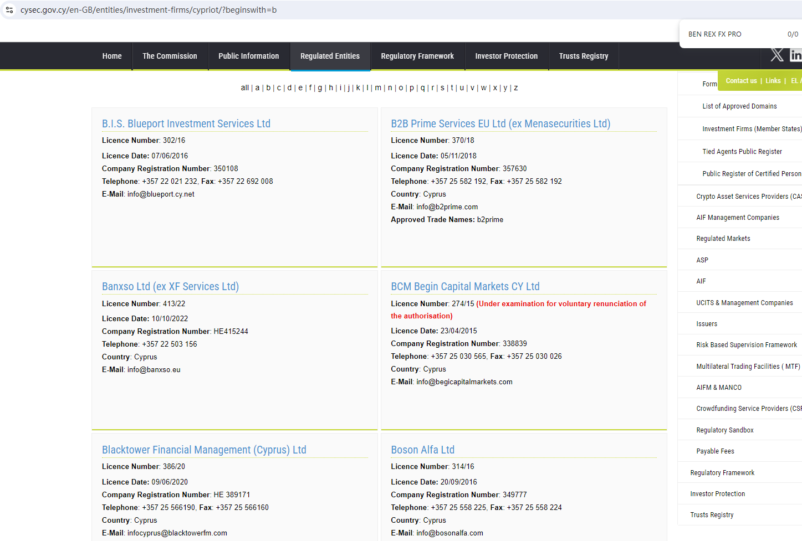Open the Regulated Entities menu tab
The height and width of the screenshot is (541, 802).
[330, 56]
